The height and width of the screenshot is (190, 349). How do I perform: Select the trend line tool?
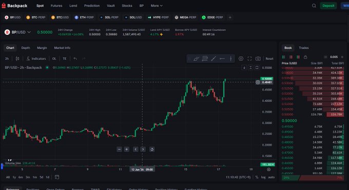214,59
